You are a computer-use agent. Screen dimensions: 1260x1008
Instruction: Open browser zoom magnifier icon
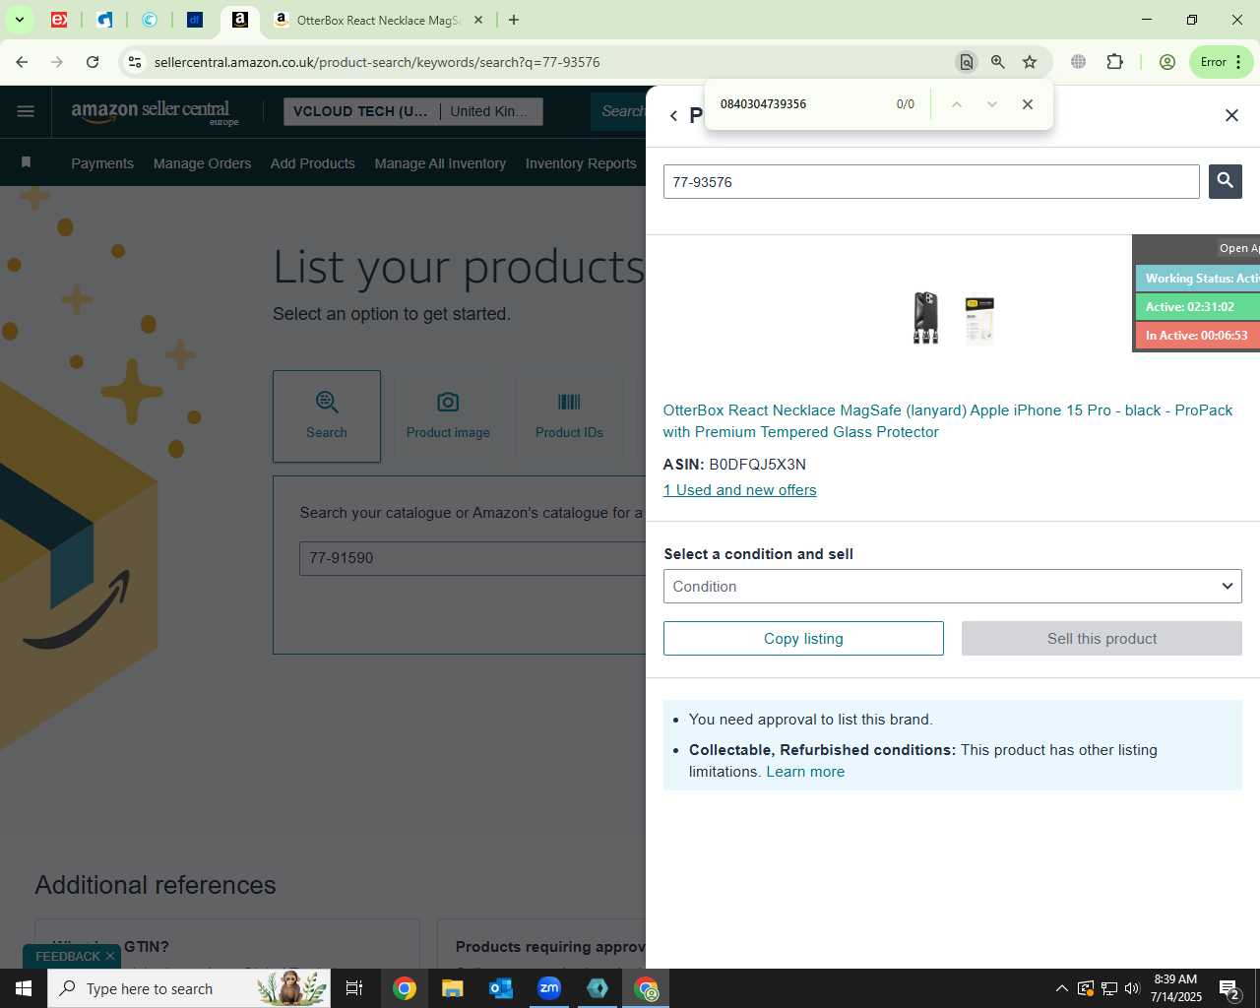tap(998, 62)
